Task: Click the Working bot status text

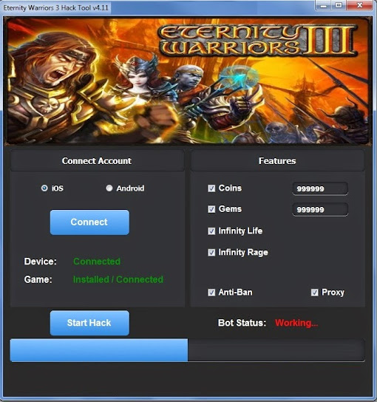Action: tap(296, 323)
